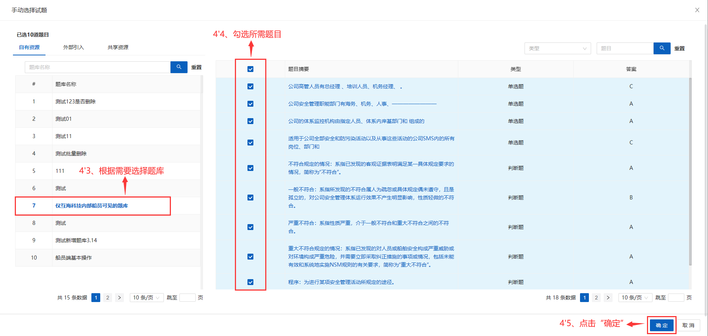
Task: Uncheck question about 公司的体系监控机构
Action: pos(250,121)
